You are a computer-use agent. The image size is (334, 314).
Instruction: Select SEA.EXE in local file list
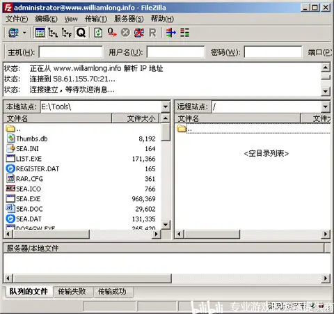pyautogui.click(x=28, y=199)
